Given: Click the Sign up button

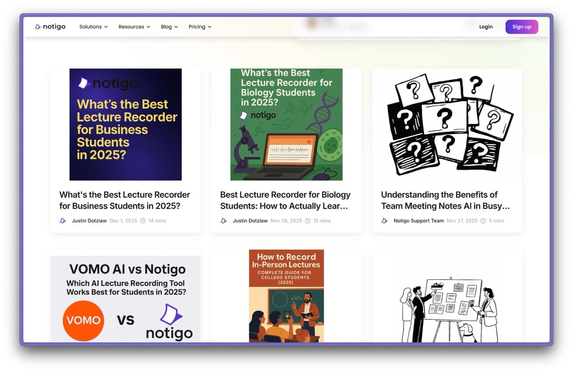Looking at the screenshot, I should (522, 26).
